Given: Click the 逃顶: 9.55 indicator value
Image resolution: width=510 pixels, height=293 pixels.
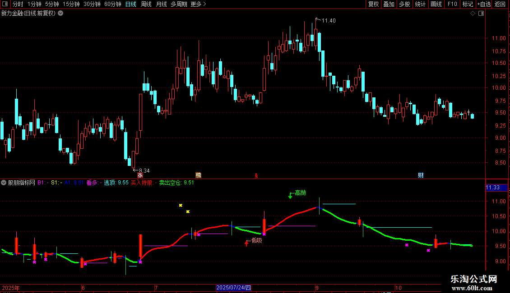Looking at the screenshot, I should 116,183.
